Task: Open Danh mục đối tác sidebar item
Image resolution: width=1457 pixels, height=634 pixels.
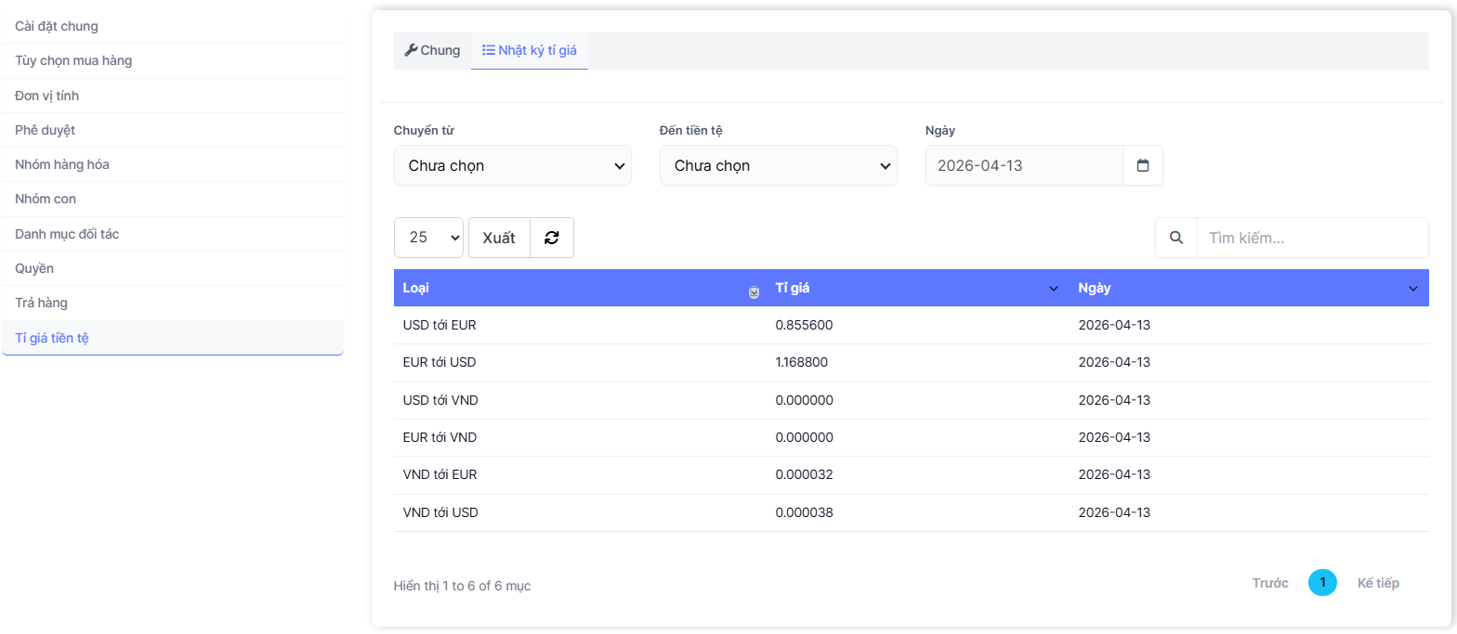Action: click(67, 234)
